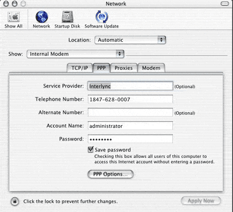Click the Service Provider field containing Interlync
The image size is (233, 212).
pyautogui.click(x=130, y=86)
